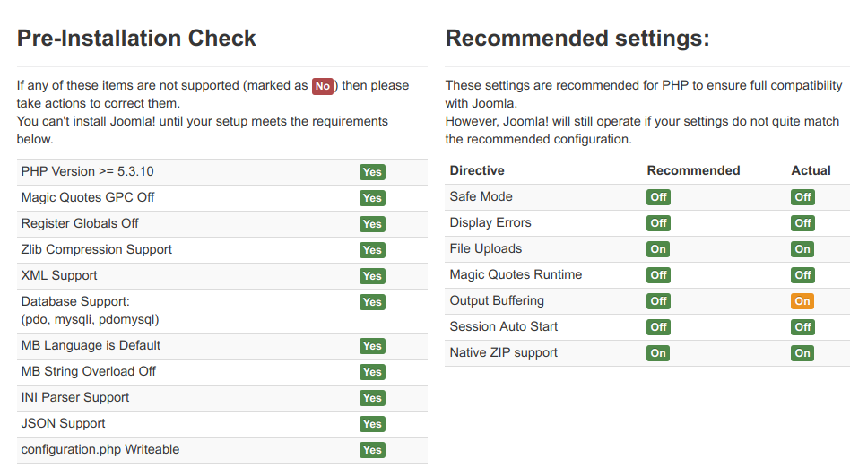Viewport: 850px width, 468px height.
Task: Click the Magic Quotes Runtime directive label
Action: pyautogui.click(x=516, y=274)
